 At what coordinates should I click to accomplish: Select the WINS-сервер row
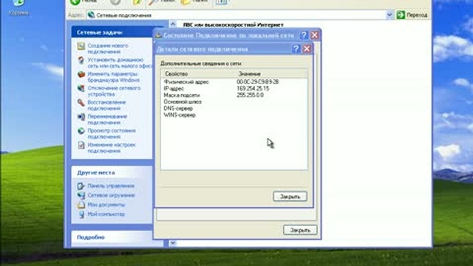pos(234,115)
